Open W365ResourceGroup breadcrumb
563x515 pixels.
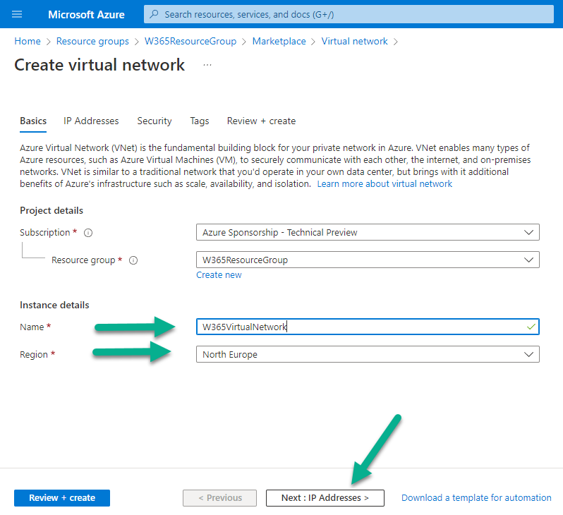click(x=190, y=42)
